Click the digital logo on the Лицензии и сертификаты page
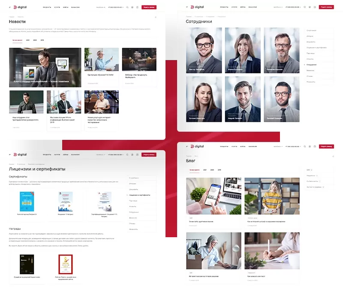 (x=20, y=154)
